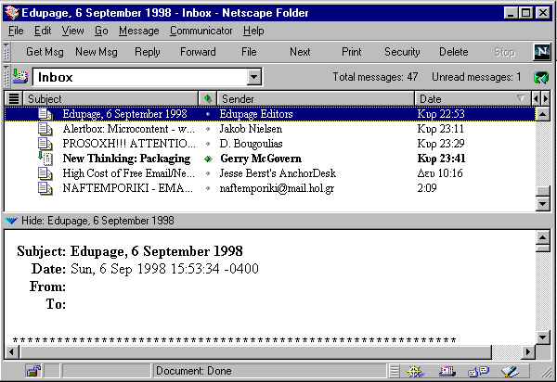The width and height of the screenshot is (557, 382).
Task: Click message icon for NAFTEMPORIKI - EMA row
Action: (45, 189)
